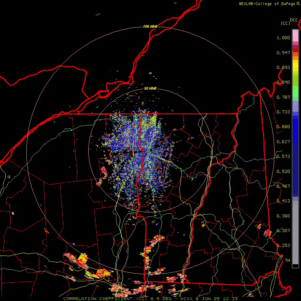The image size is (301, 301).
Task: Click the [CC] legend unit label
Action: [285, 23]
